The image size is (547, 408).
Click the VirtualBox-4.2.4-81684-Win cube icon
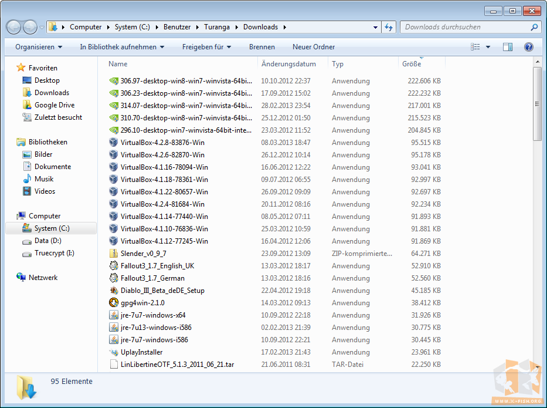[113, 204]
